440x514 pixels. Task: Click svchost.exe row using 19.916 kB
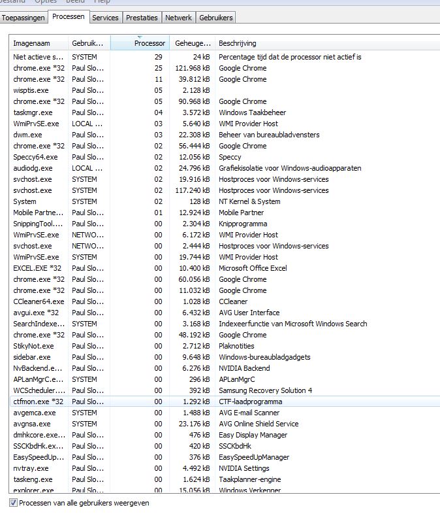pyautogui.click(x=225, y=179)
